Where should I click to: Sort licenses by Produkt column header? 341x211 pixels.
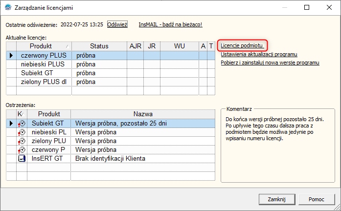[44, 46]
